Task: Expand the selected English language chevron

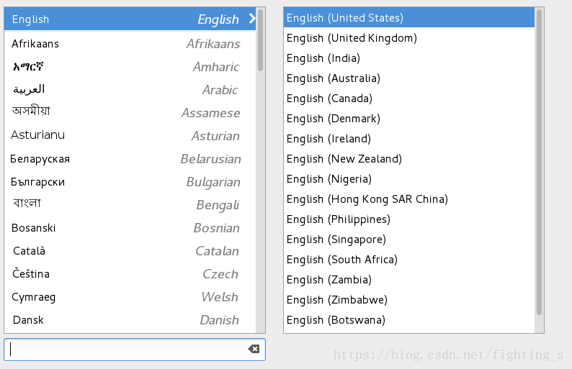Action: coord(251,19)
